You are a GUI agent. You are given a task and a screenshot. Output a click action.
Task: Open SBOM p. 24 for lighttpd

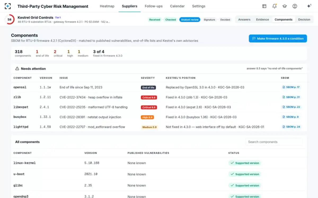(x=291, y=127)
